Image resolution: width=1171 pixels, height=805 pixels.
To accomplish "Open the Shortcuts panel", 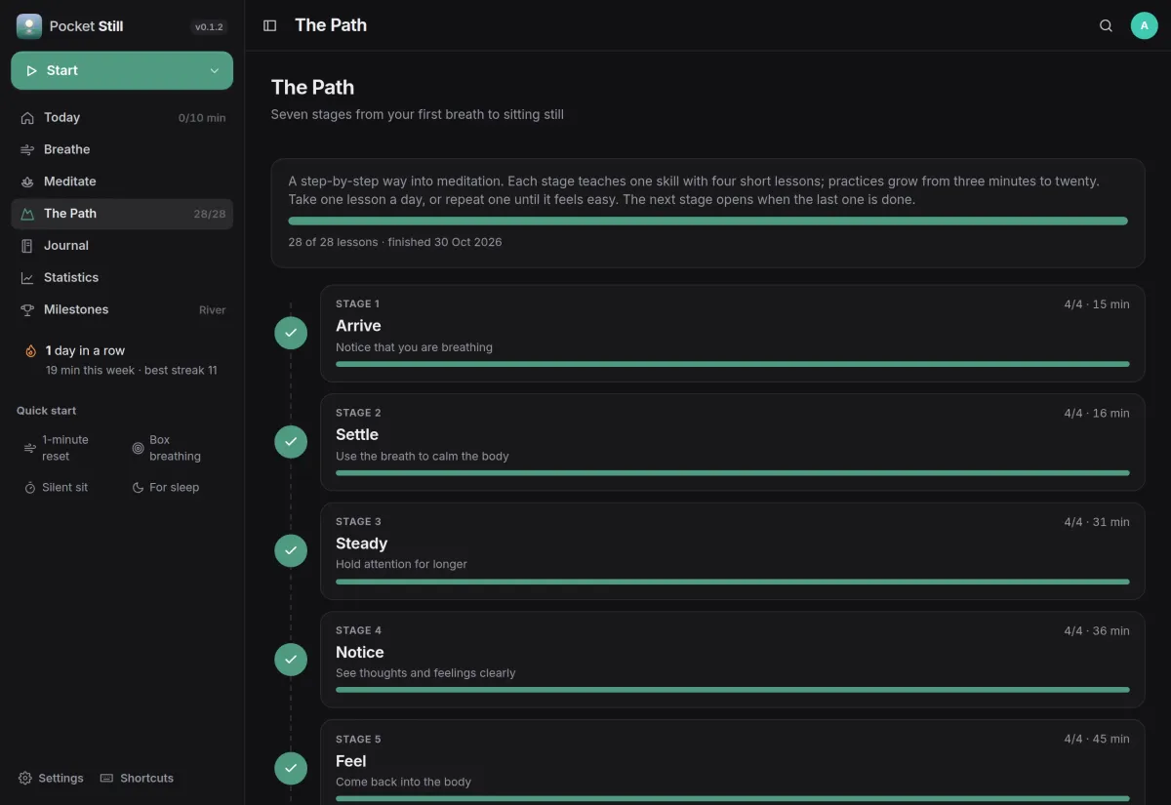I will click(x=137, y=779).
